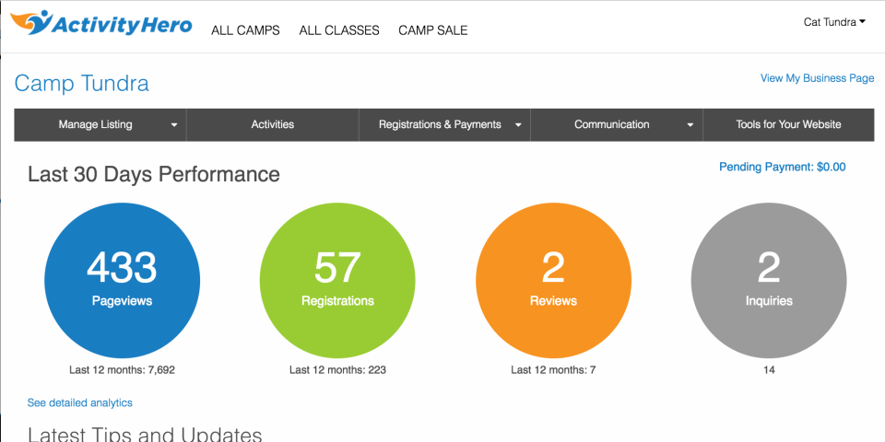The width and height of the screenshot is (885, 442).
Task: Open See detailed analytics link
Action: click(x=80, y=402)
